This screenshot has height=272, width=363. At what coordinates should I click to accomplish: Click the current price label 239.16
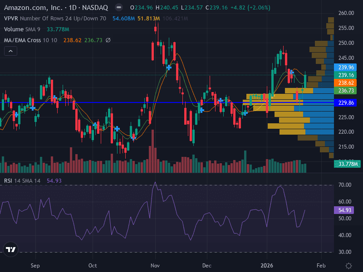[346, 75]
